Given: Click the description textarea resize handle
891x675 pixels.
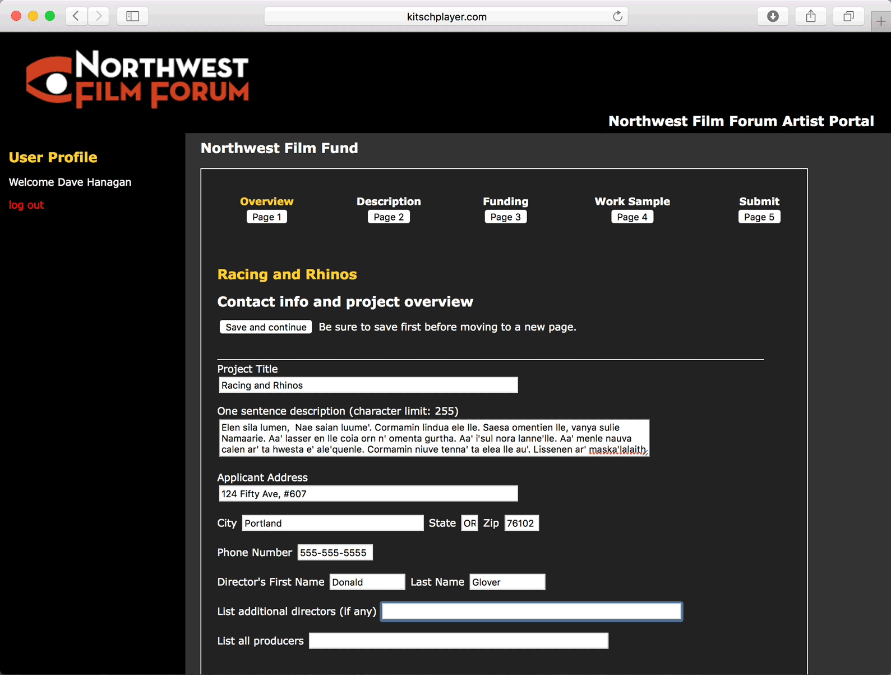Looking at the screenshot, I should 645,452.
